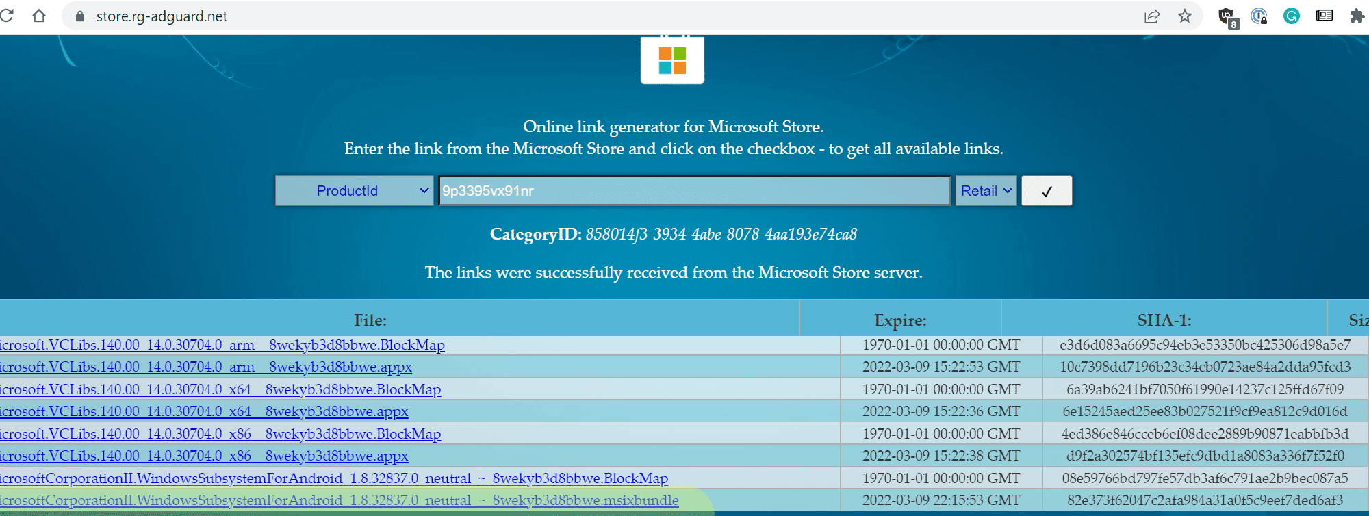This screenshot has width=1369, height=516.
Task: Select hash 6e15245aed25ee83b027521f9cf9ea812c9d016d
Action: pyautogui.click(x=1205, y=412)
